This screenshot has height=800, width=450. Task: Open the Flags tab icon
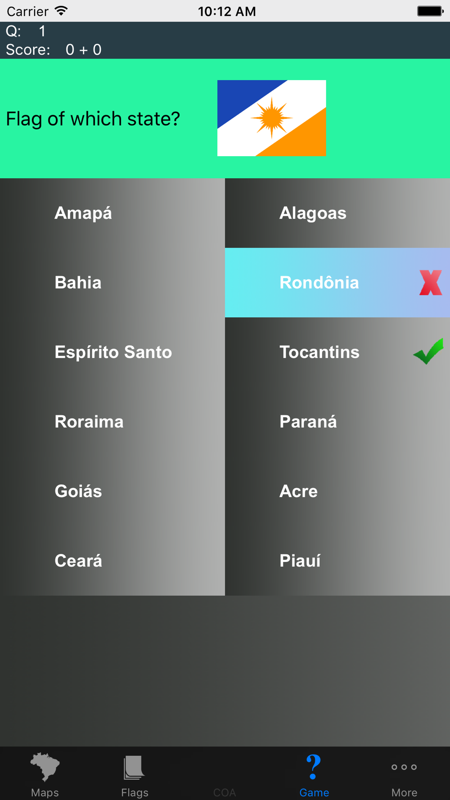(x=134, y=767)
